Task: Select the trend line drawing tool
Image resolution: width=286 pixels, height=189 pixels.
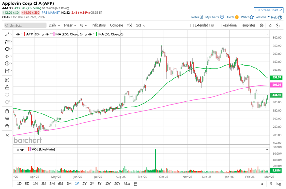Action: coord(7,34)
